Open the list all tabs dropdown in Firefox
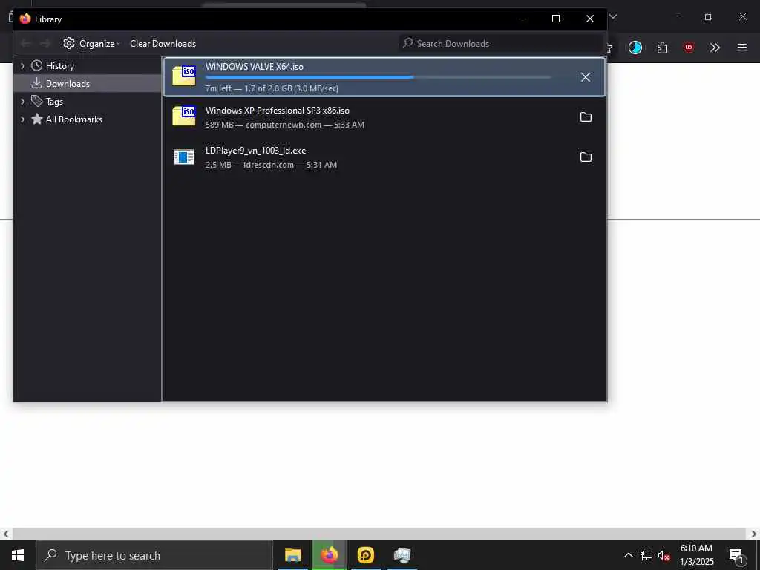 pyautogui.click(x=613, y=16)
